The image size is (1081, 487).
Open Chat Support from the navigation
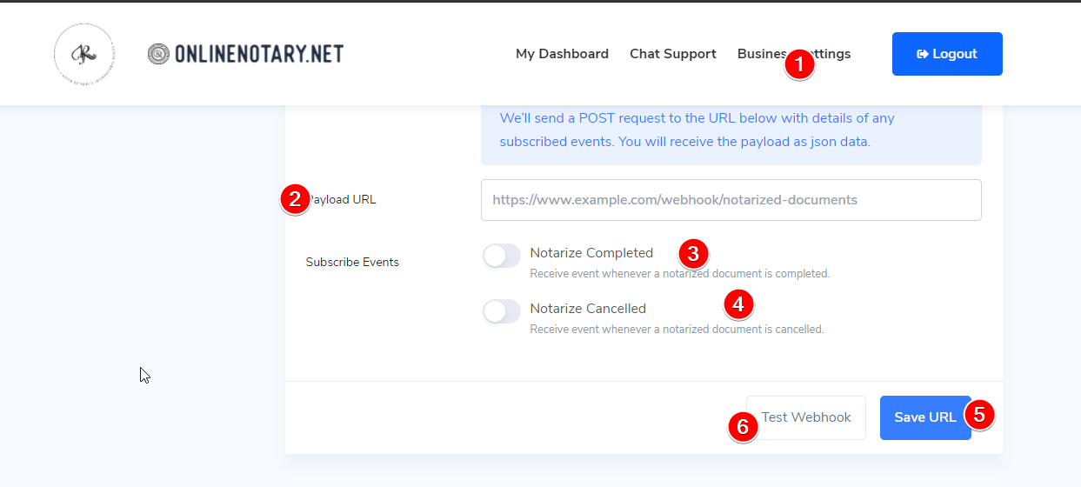(673, 54)
